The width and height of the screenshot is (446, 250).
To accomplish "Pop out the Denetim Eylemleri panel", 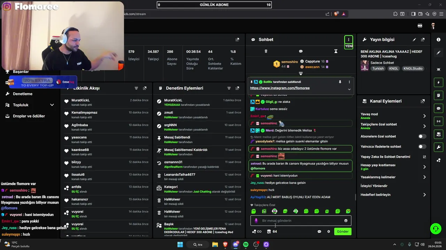I will coord(237,88).
